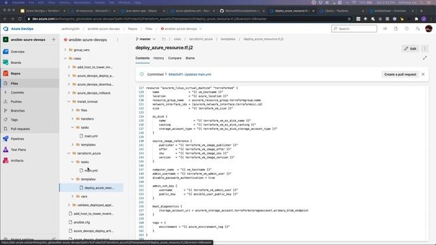Collapse the terraform_azure folder
The height and width of the screenshot is (245, 436).
(x=69, y=153)
